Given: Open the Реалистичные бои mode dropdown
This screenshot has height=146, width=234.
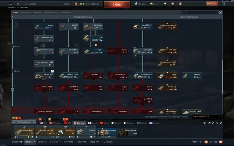Looking at the screenshot, I should 207,117.
